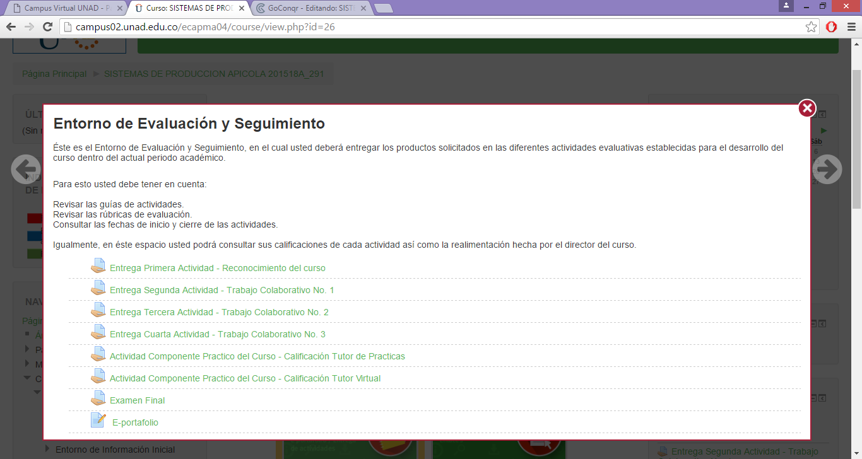Switch to the Curso: SISTEMAS DE PROD tab
Viewport: 862px width, 459px height.
189,9
